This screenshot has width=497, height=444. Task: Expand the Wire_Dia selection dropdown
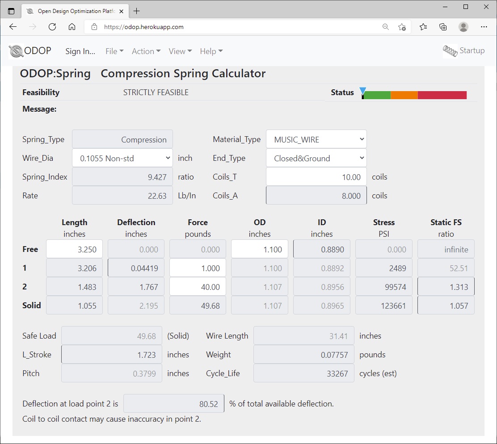122,158
